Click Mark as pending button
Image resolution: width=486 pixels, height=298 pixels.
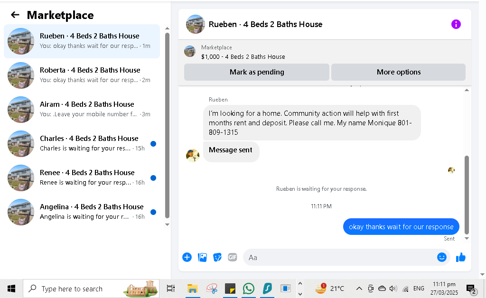pos(257,72)
